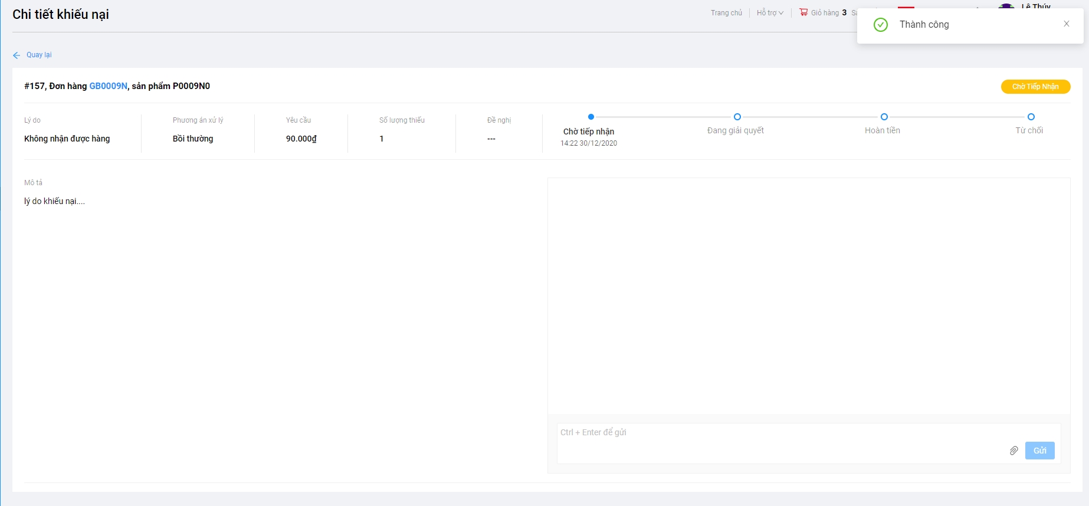Viewport: 1089px width, 506px height.
Task: Go to Trang chủ home page
Action: tap(726, 13)
